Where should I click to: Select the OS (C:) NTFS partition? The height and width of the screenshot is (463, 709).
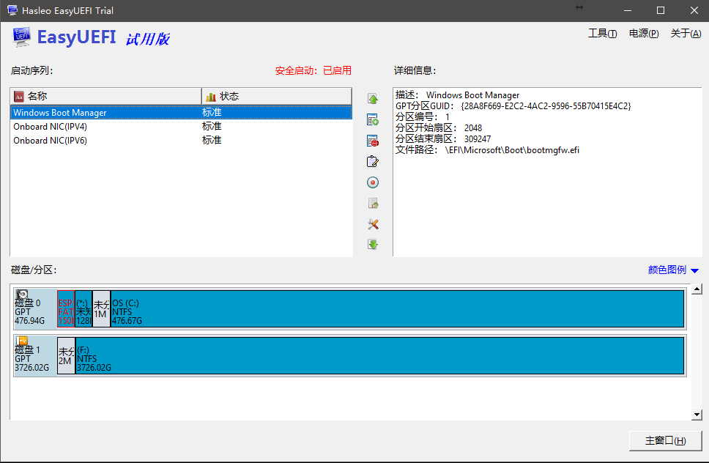398,309
